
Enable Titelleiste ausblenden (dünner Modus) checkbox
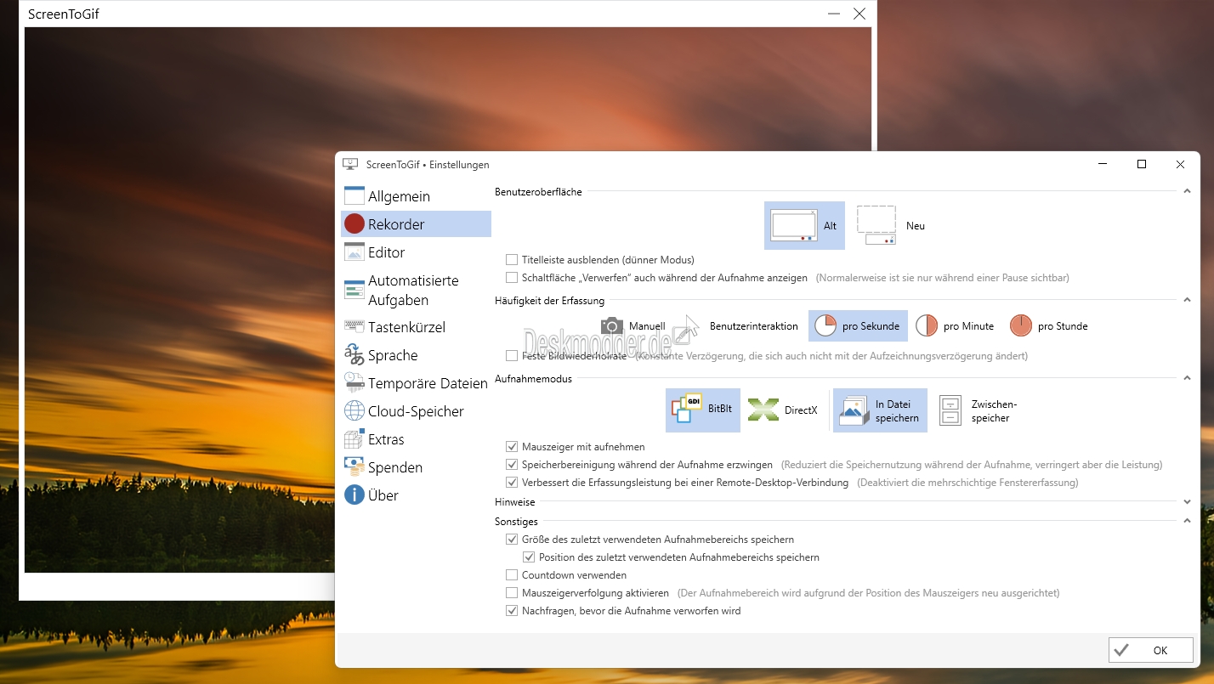point(512,260)
